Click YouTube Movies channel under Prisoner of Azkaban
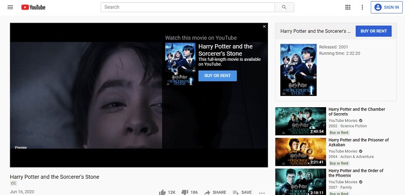405x195 pixels. pos(343,151)
